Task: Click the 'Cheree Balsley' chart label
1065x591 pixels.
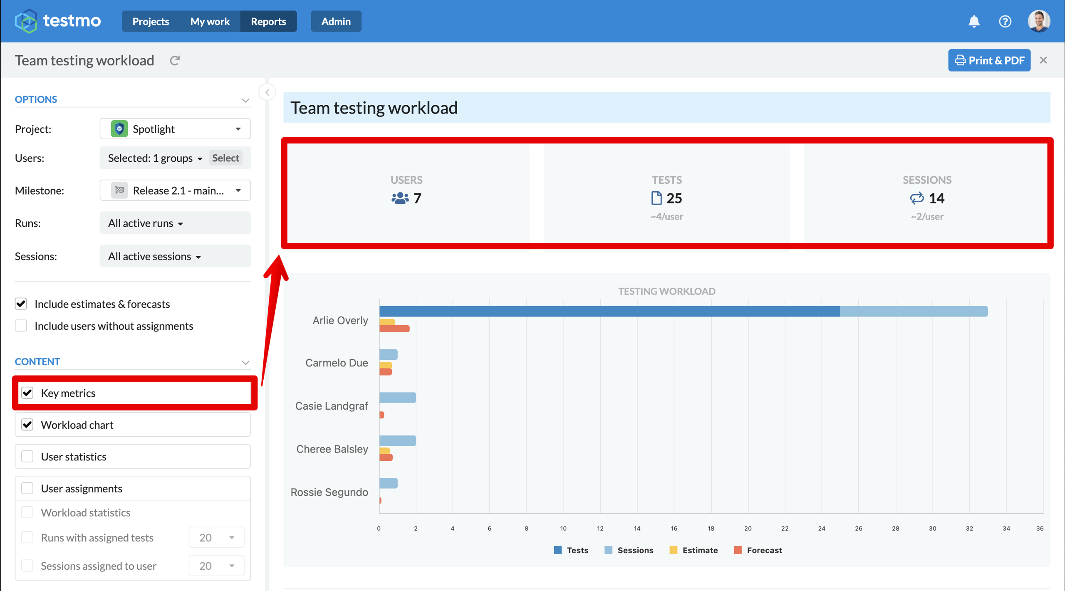Action: point(332,449)
